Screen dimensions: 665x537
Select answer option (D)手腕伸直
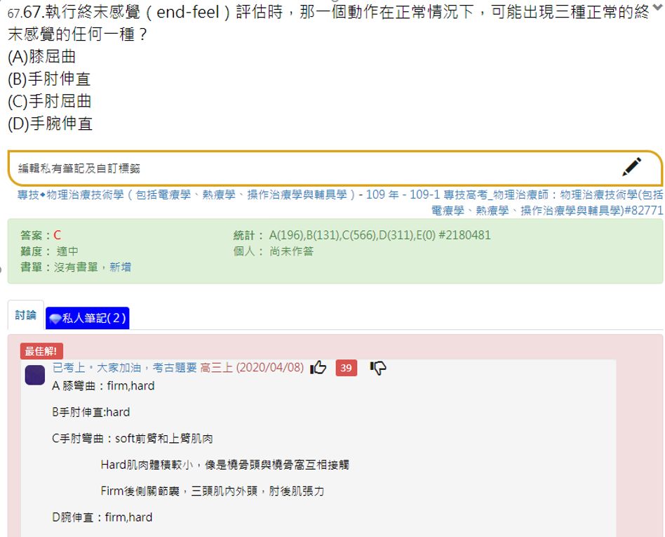tap(50, 124)
